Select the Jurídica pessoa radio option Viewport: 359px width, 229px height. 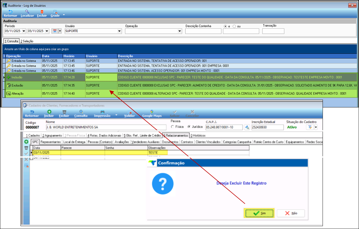coord(189,127)
